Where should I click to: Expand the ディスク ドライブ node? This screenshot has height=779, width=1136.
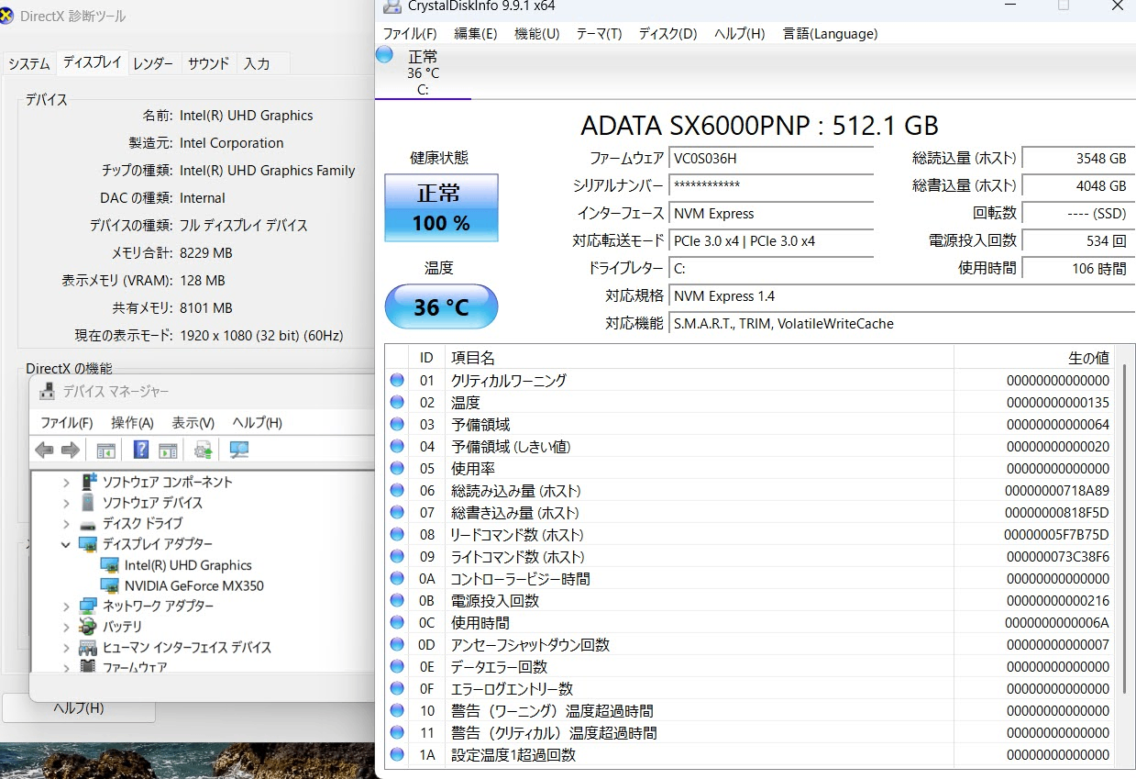pyautogui.click(x=66, y=523)
